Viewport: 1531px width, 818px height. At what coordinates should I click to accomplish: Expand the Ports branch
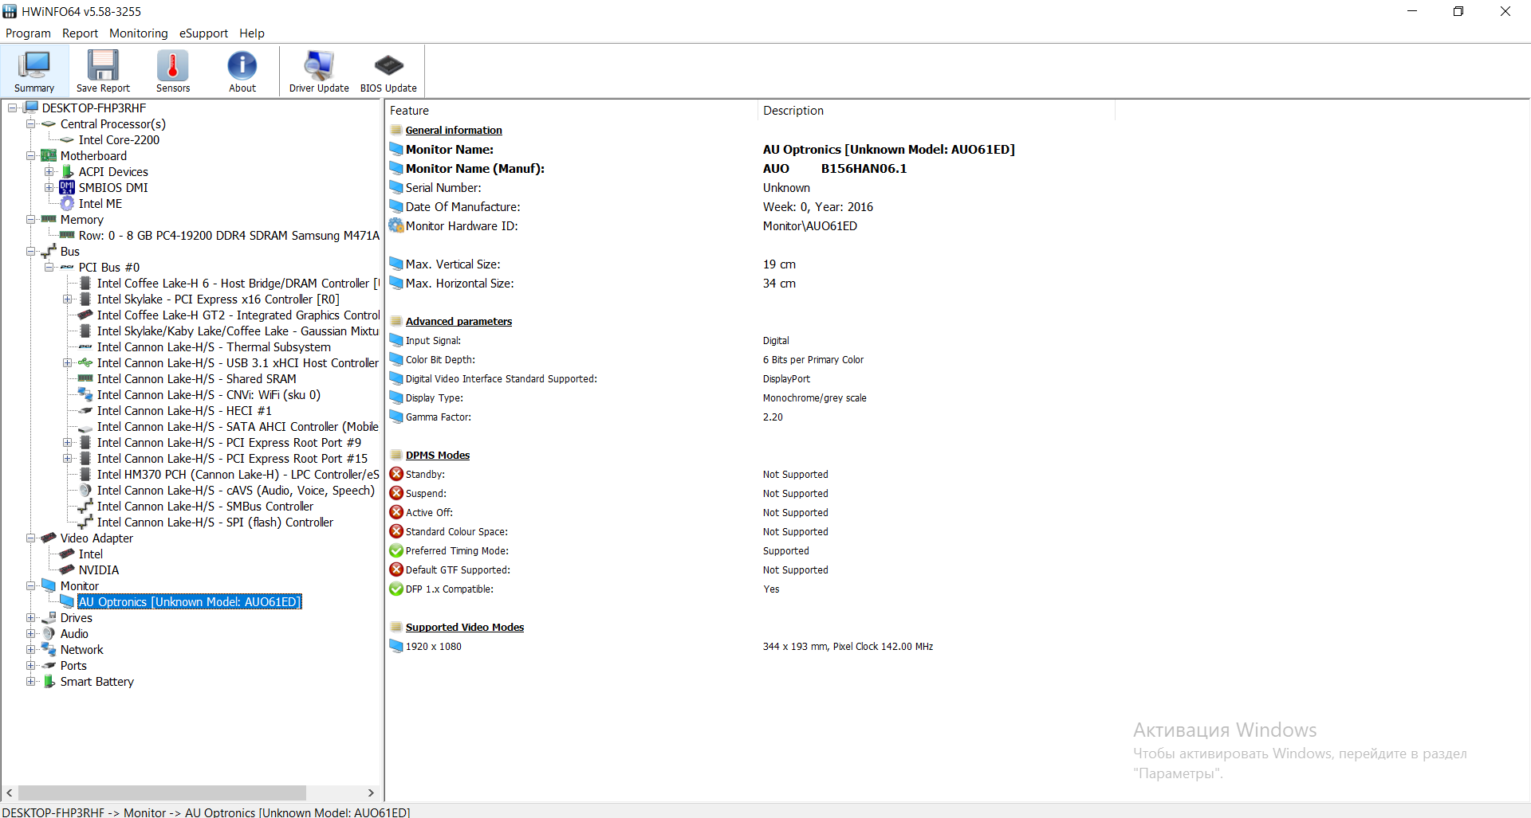tap(31, 666)
